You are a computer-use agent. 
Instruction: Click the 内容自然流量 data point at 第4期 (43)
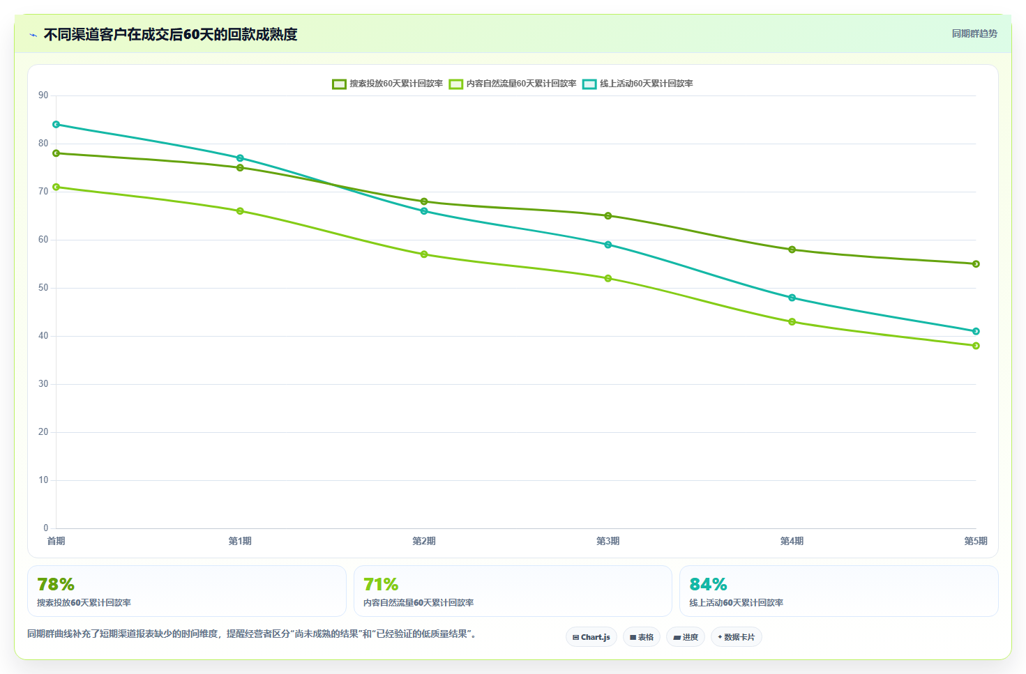pyautogui.click(x=792, y=322)
